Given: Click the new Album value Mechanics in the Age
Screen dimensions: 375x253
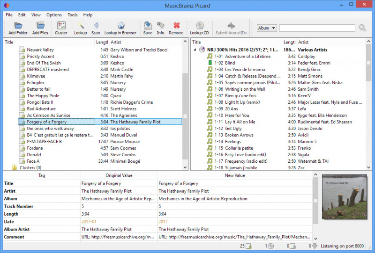Looking at the screenshot, I should pos(203,199).
